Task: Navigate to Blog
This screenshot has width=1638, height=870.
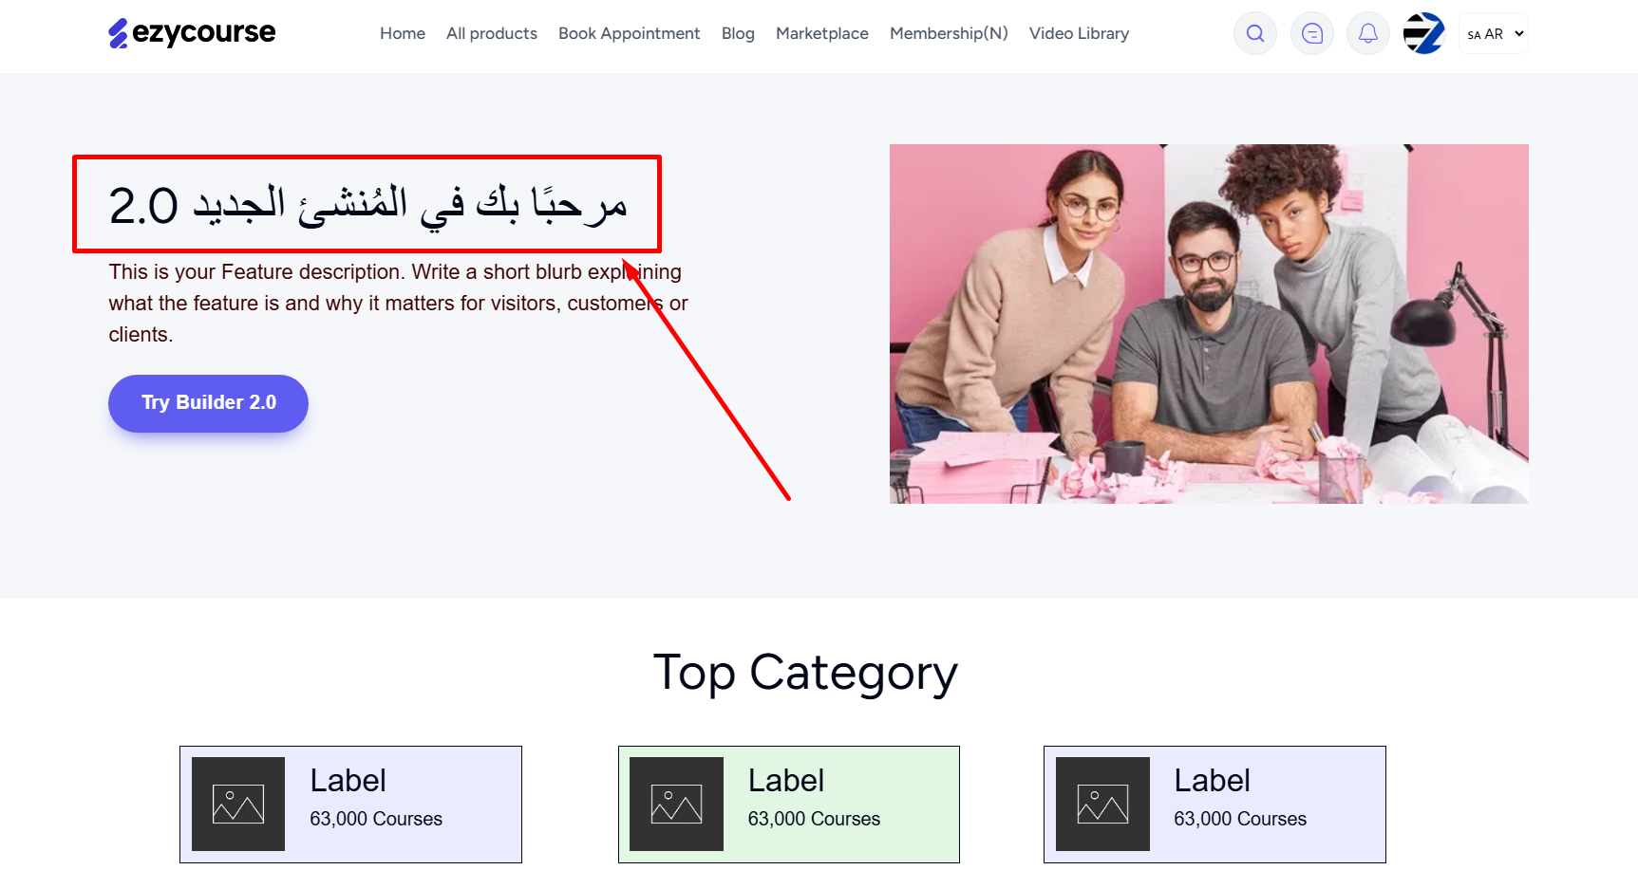Action: tap(738, 34)
